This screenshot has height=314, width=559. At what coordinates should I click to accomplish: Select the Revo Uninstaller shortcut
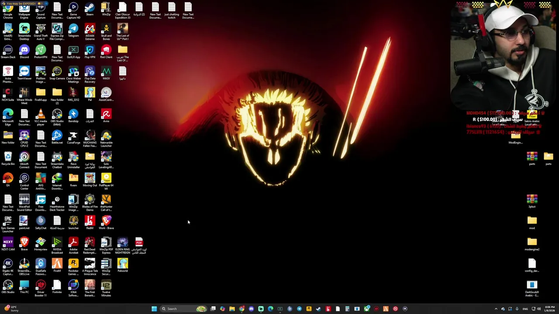[x=73, y=160]
